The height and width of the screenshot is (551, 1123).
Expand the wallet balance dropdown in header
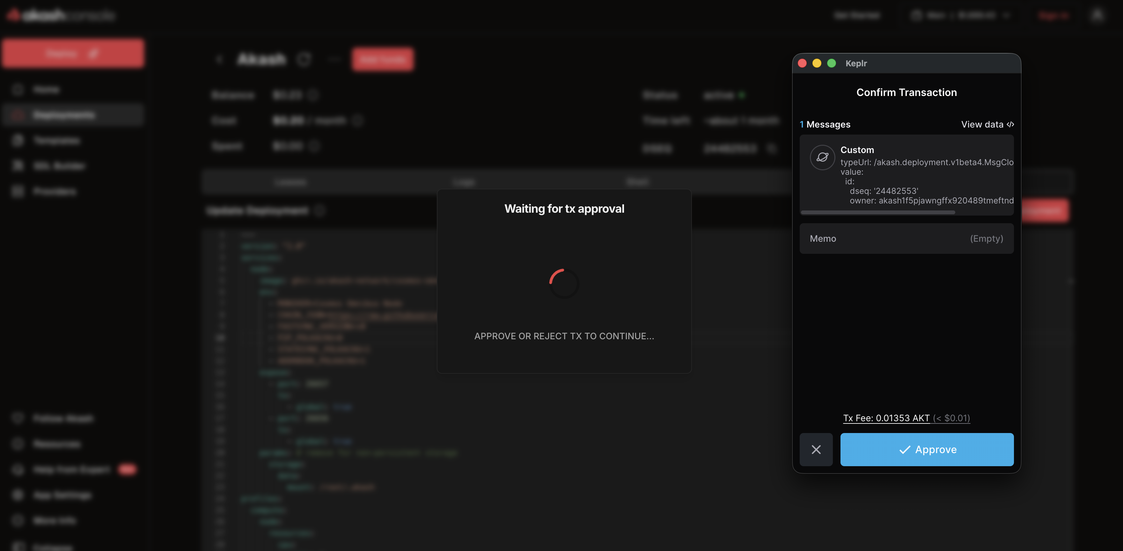pyautogui.click(x=1006, y=16)
